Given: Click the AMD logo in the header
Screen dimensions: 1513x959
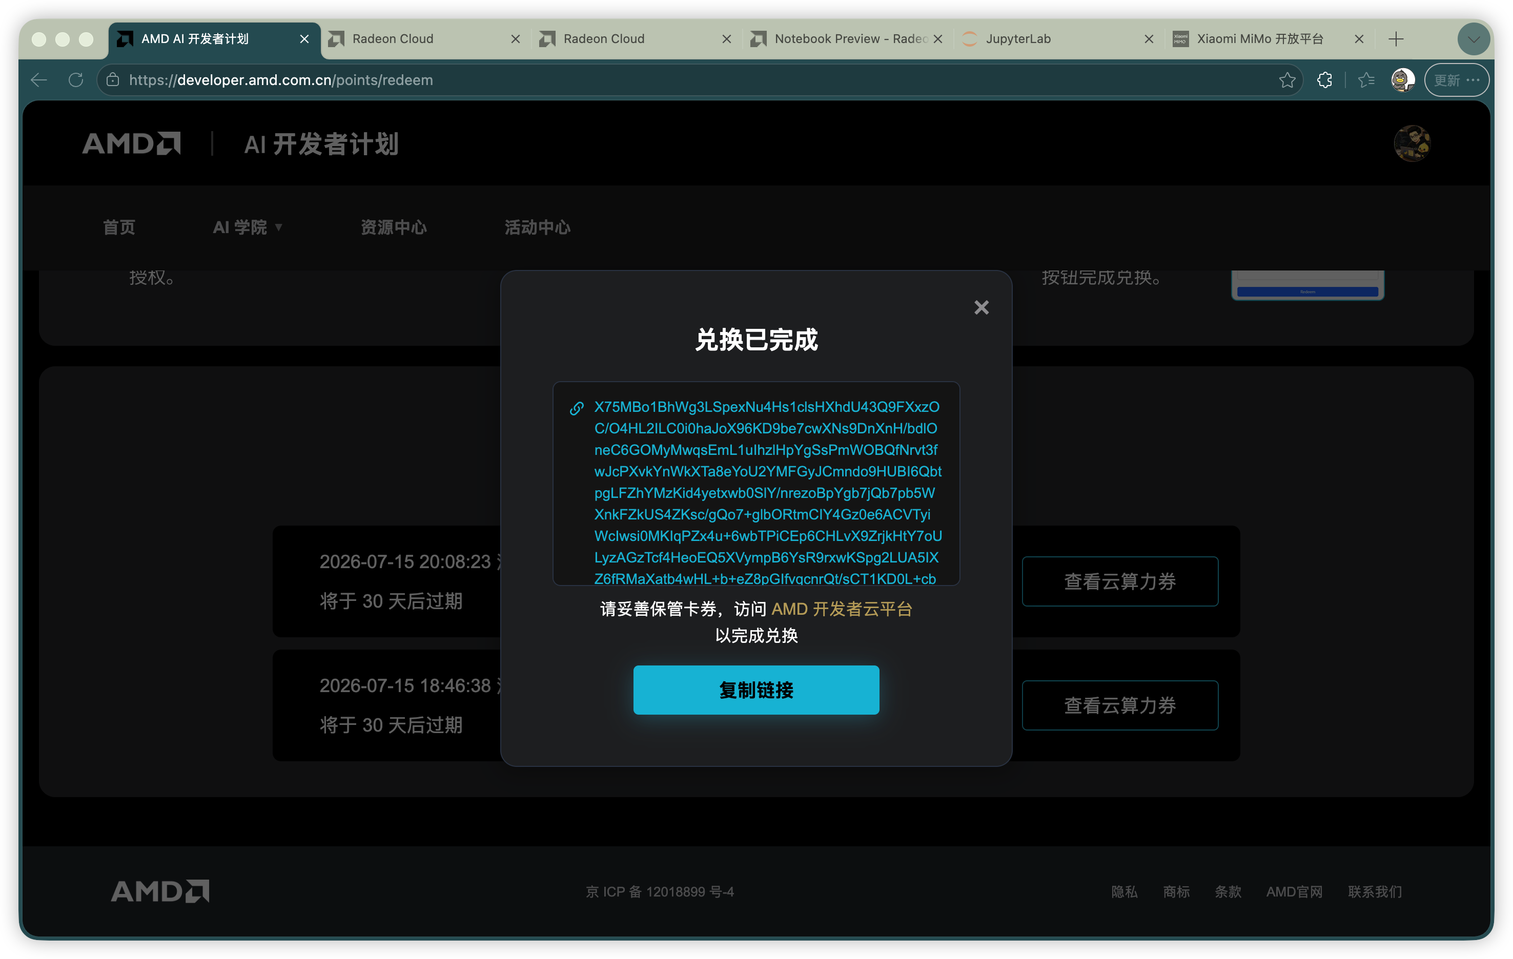Looking at the screenshot, I should (x=131, y=143).
